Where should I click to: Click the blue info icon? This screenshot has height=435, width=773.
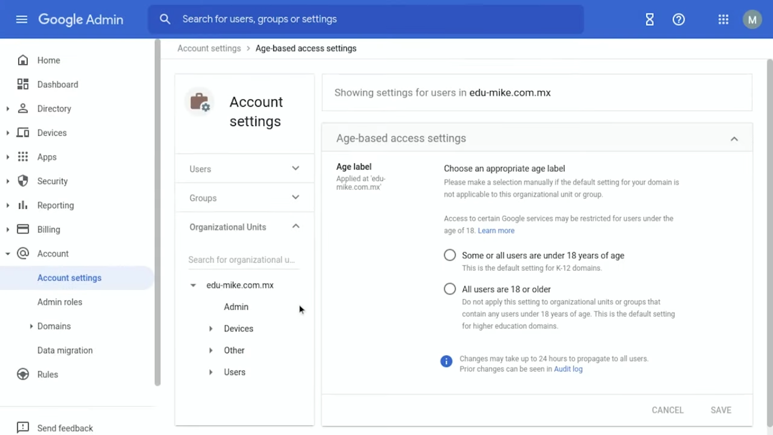pyautogui.click(x=446, y=361)
